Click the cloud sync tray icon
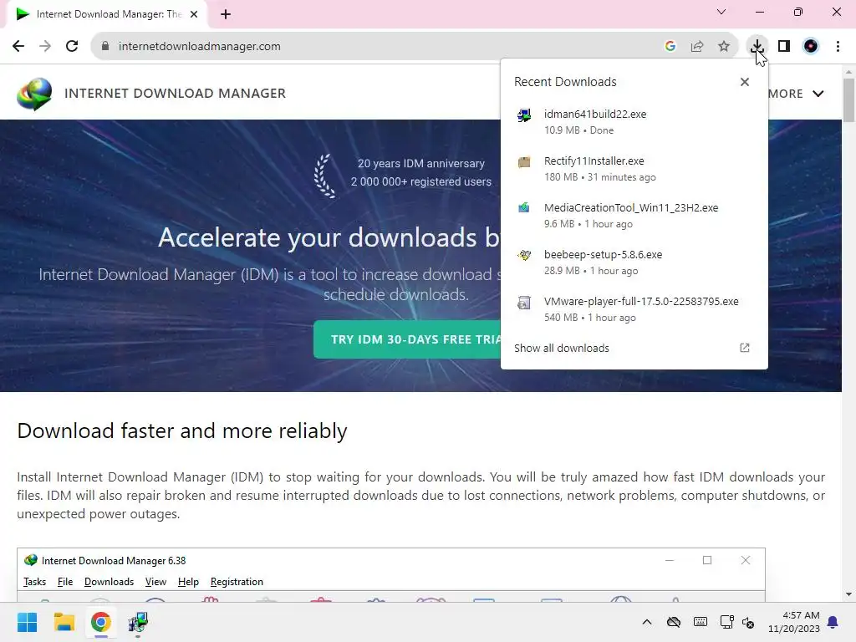Screen dimensions: 856x642 674,622
